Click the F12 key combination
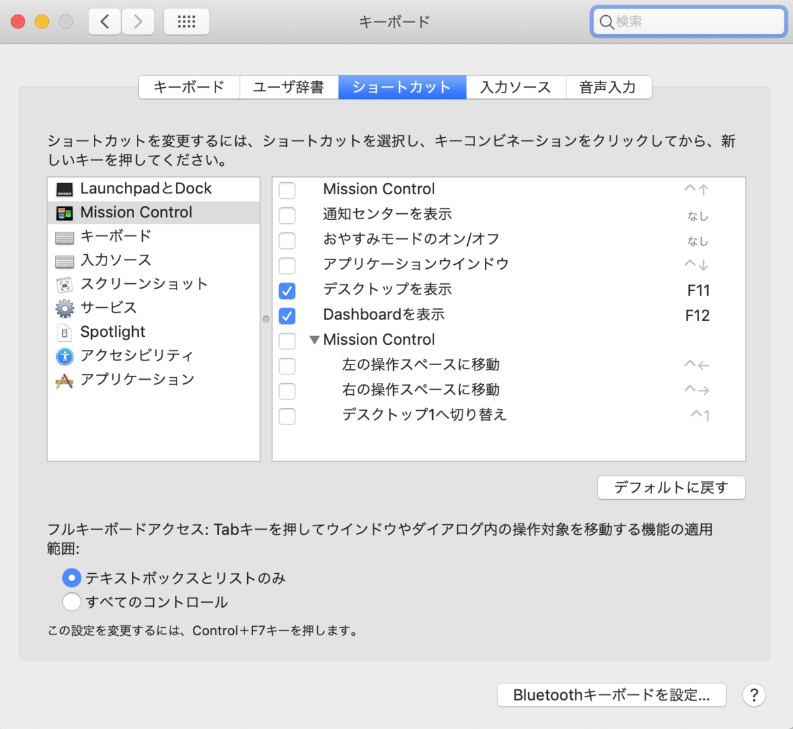The width and height of the screenshot is (793, 729). tap(697, 316)
